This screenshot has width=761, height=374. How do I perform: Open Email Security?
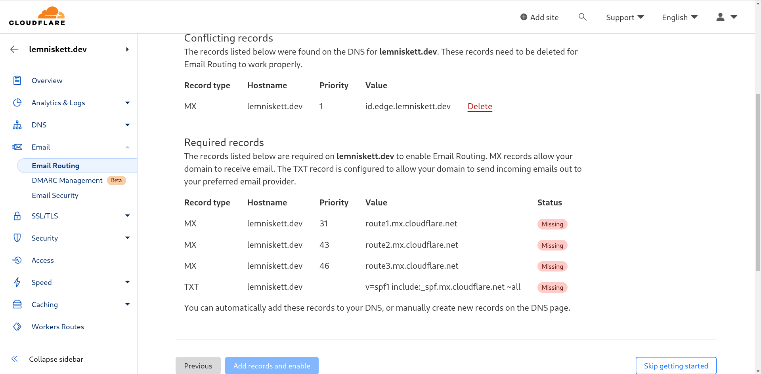[x=55, y=195]
